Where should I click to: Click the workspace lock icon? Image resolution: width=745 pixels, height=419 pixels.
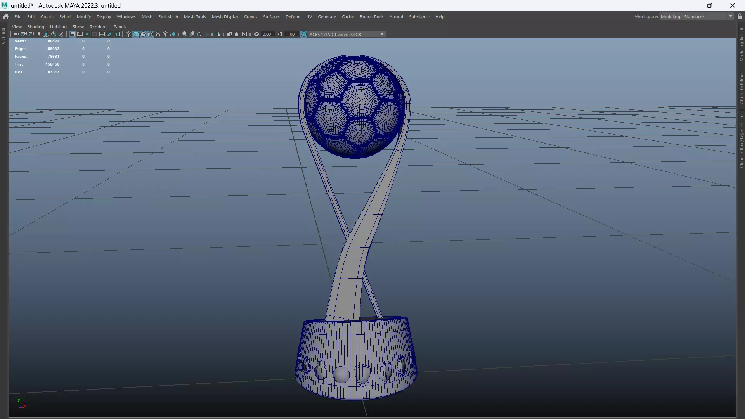[740, 17]
